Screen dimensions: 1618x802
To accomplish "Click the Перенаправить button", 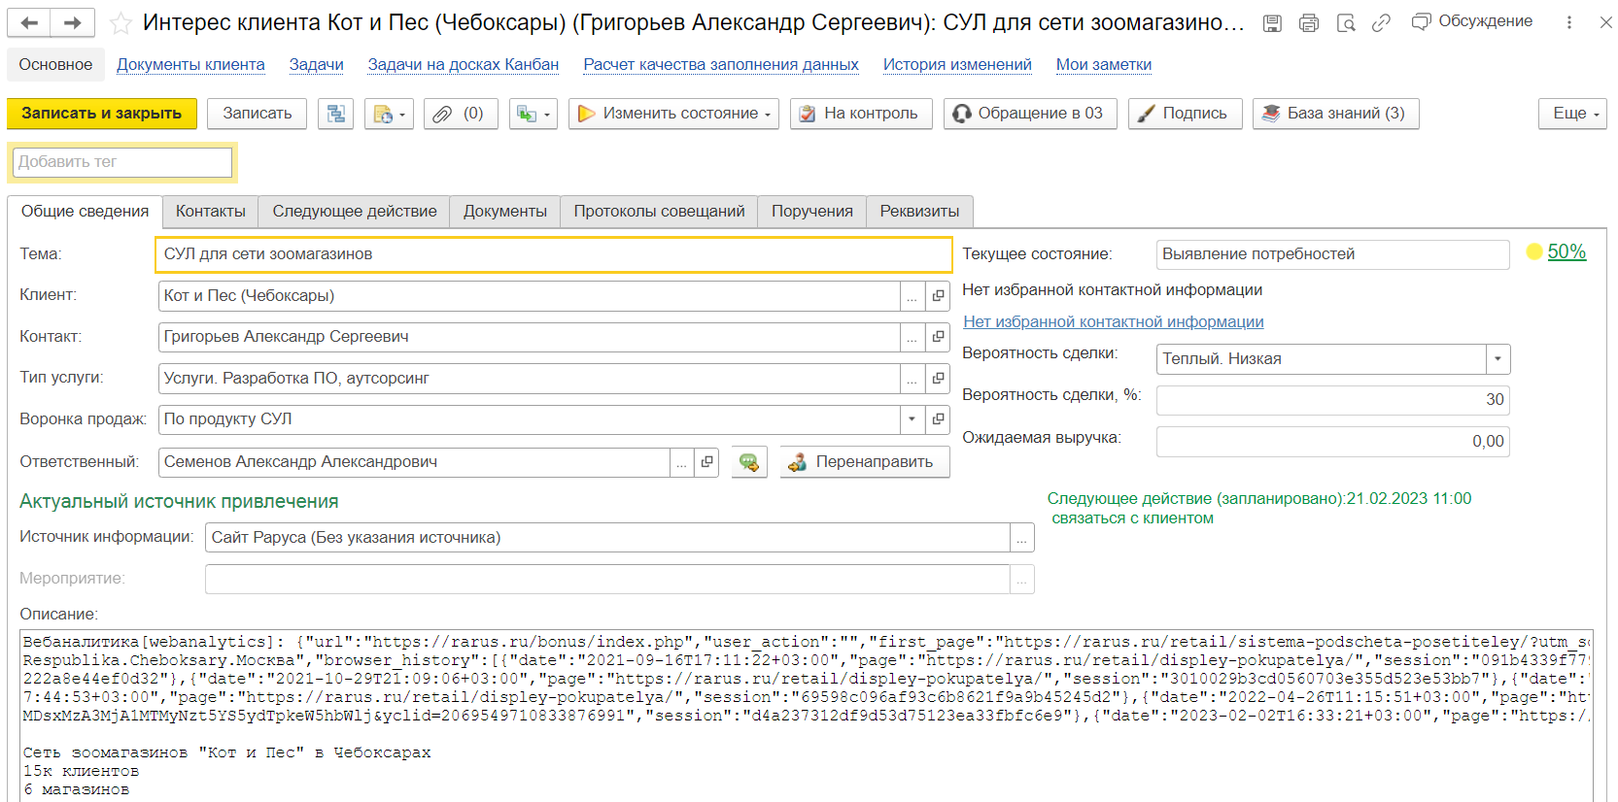I will (865, 462).
